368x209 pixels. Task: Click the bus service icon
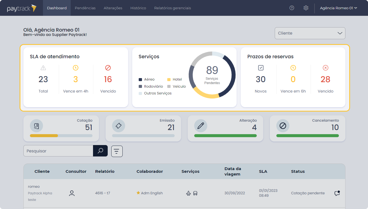[195, 193]
